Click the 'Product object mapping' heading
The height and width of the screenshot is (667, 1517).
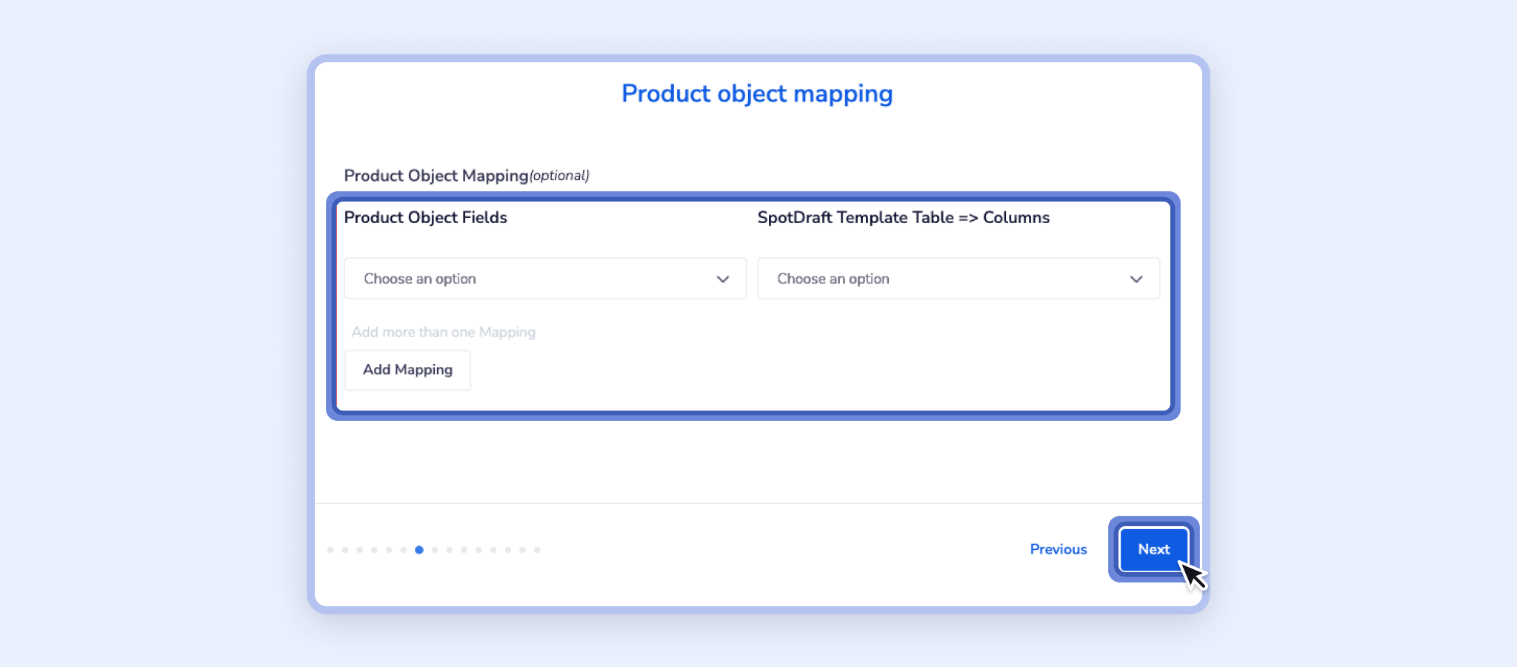tap(757, 94)
